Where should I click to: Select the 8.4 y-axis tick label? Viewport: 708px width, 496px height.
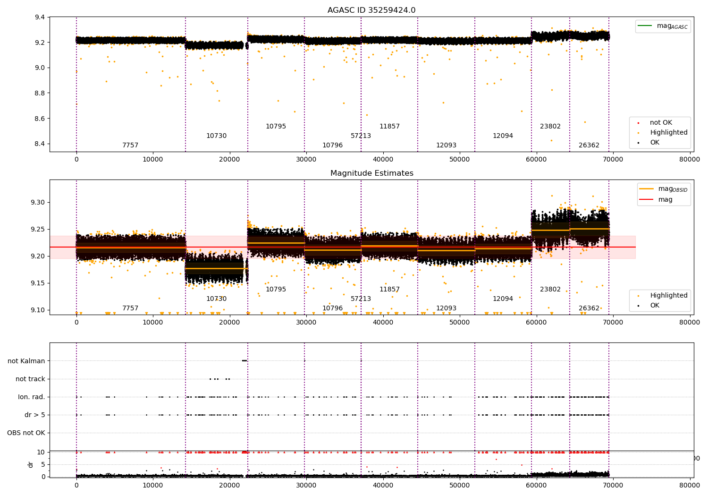[x=40, y=144]
